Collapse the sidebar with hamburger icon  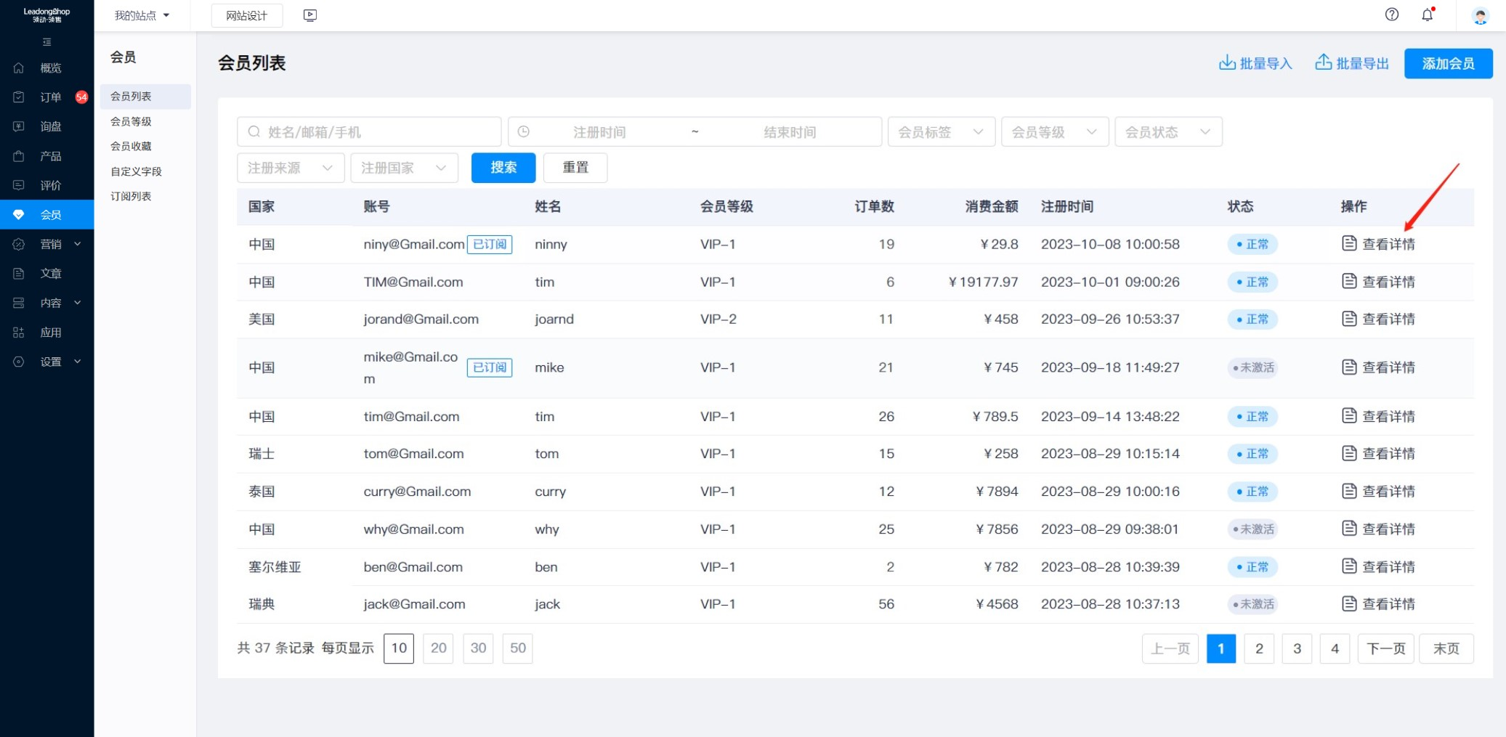[47, 42]
